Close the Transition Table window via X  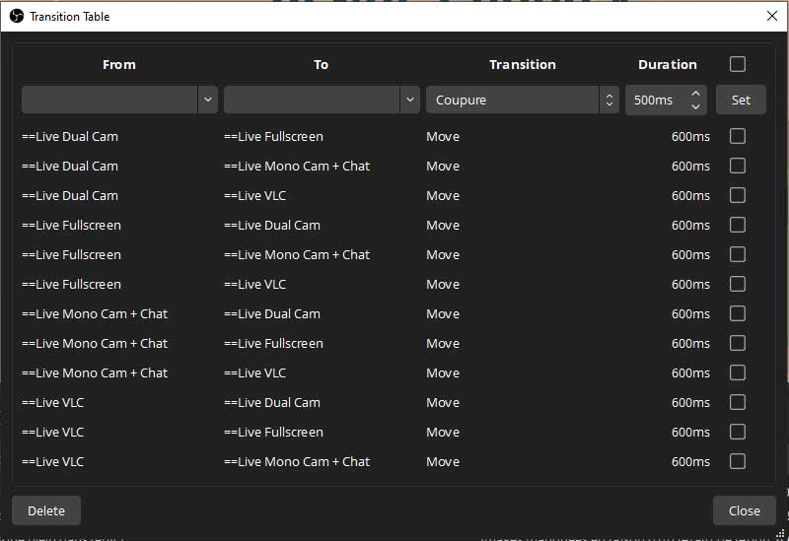click(771, 16)
